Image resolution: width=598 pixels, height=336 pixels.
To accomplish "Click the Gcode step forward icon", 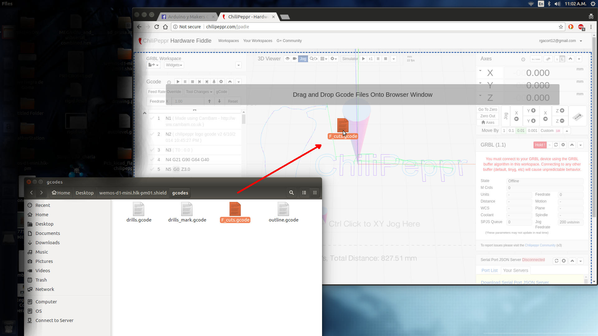I will [207, 82].
